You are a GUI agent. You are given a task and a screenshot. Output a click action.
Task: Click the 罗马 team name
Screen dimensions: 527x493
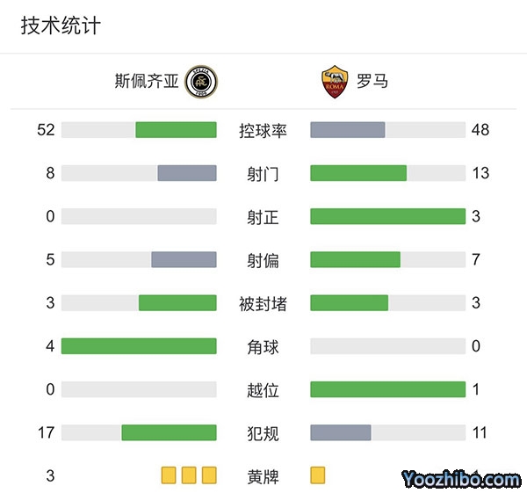click(x=372, y=82)
